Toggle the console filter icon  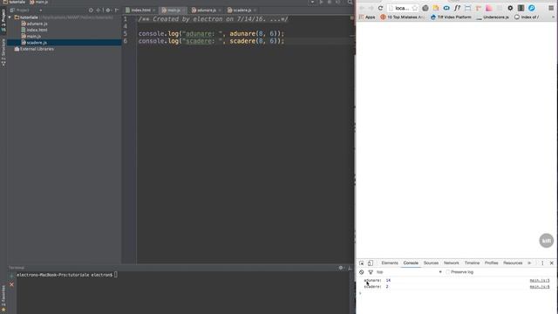click(x=371, y=272)
